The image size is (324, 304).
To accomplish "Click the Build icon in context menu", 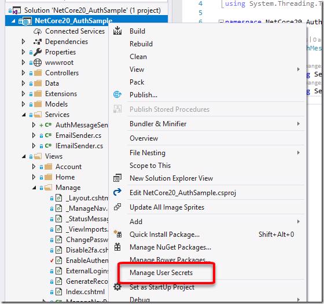I will pyautogui.click(x=117, y=31).
